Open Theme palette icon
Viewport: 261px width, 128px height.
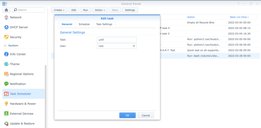pos(6,64)
